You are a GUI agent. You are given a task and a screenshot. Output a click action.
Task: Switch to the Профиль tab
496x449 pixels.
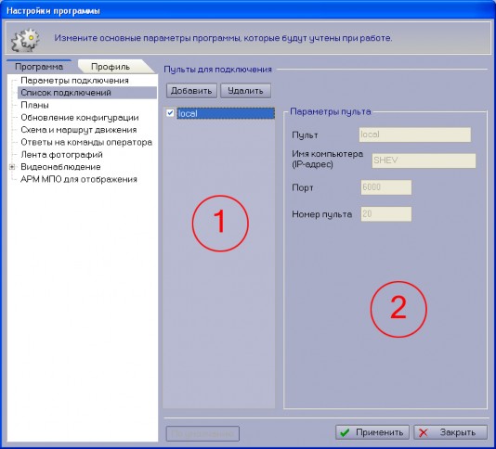(111, 67)
